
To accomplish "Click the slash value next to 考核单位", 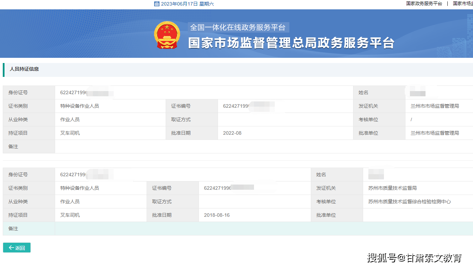I will pyautogui.click(x=411, y=119).
